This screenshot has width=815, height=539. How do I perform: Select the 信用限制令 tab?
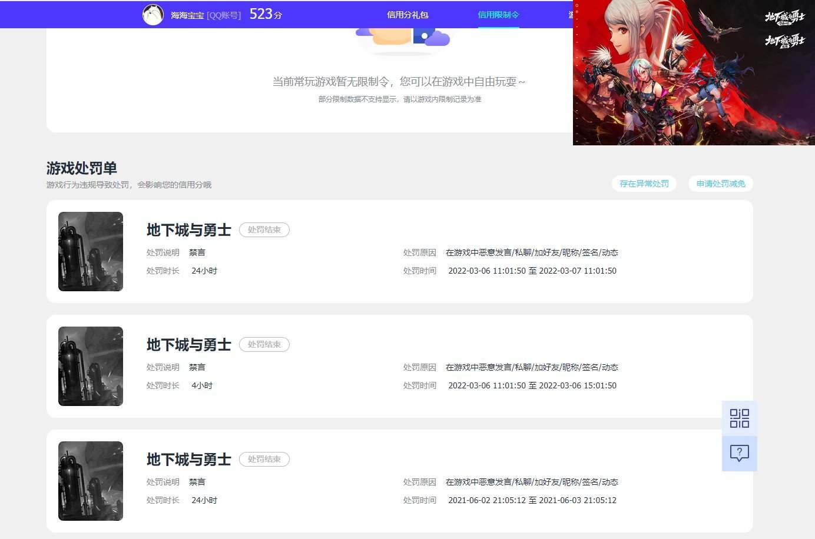(x=498, y=15)
